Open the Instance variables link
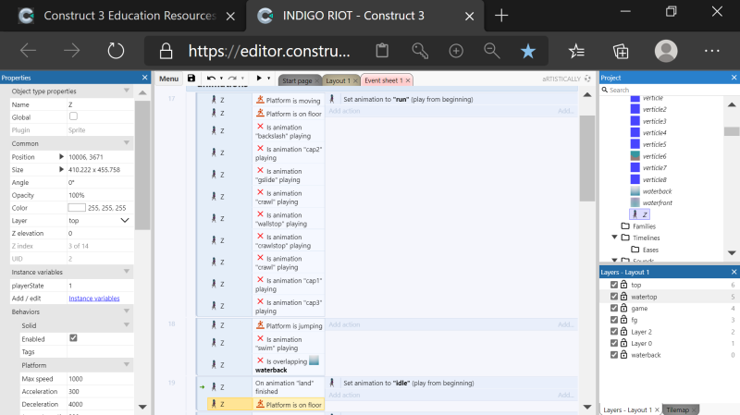The width and height of the screenshot is (740, 415). 94,298
